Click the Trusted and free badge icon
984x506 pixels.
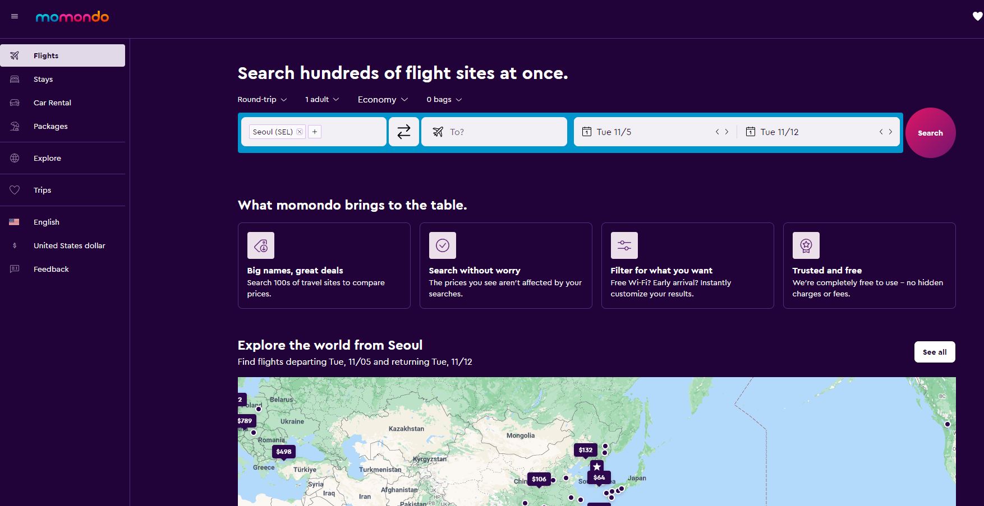tap(806, 245)
